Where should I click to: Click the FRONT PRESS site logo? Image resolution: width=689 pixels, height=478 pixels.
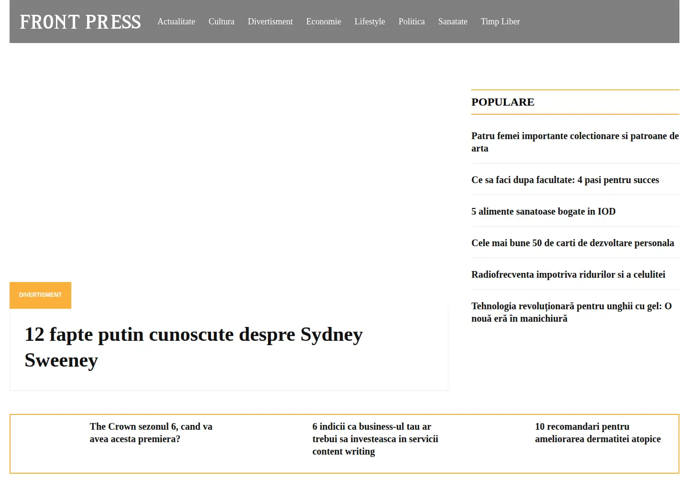pos(80,22)
